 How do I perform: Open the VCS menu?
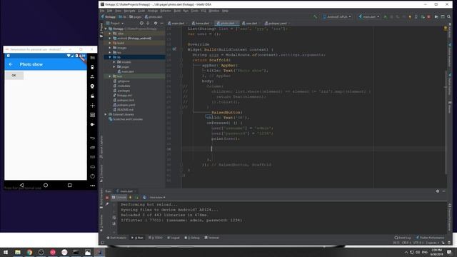(203, 11)
